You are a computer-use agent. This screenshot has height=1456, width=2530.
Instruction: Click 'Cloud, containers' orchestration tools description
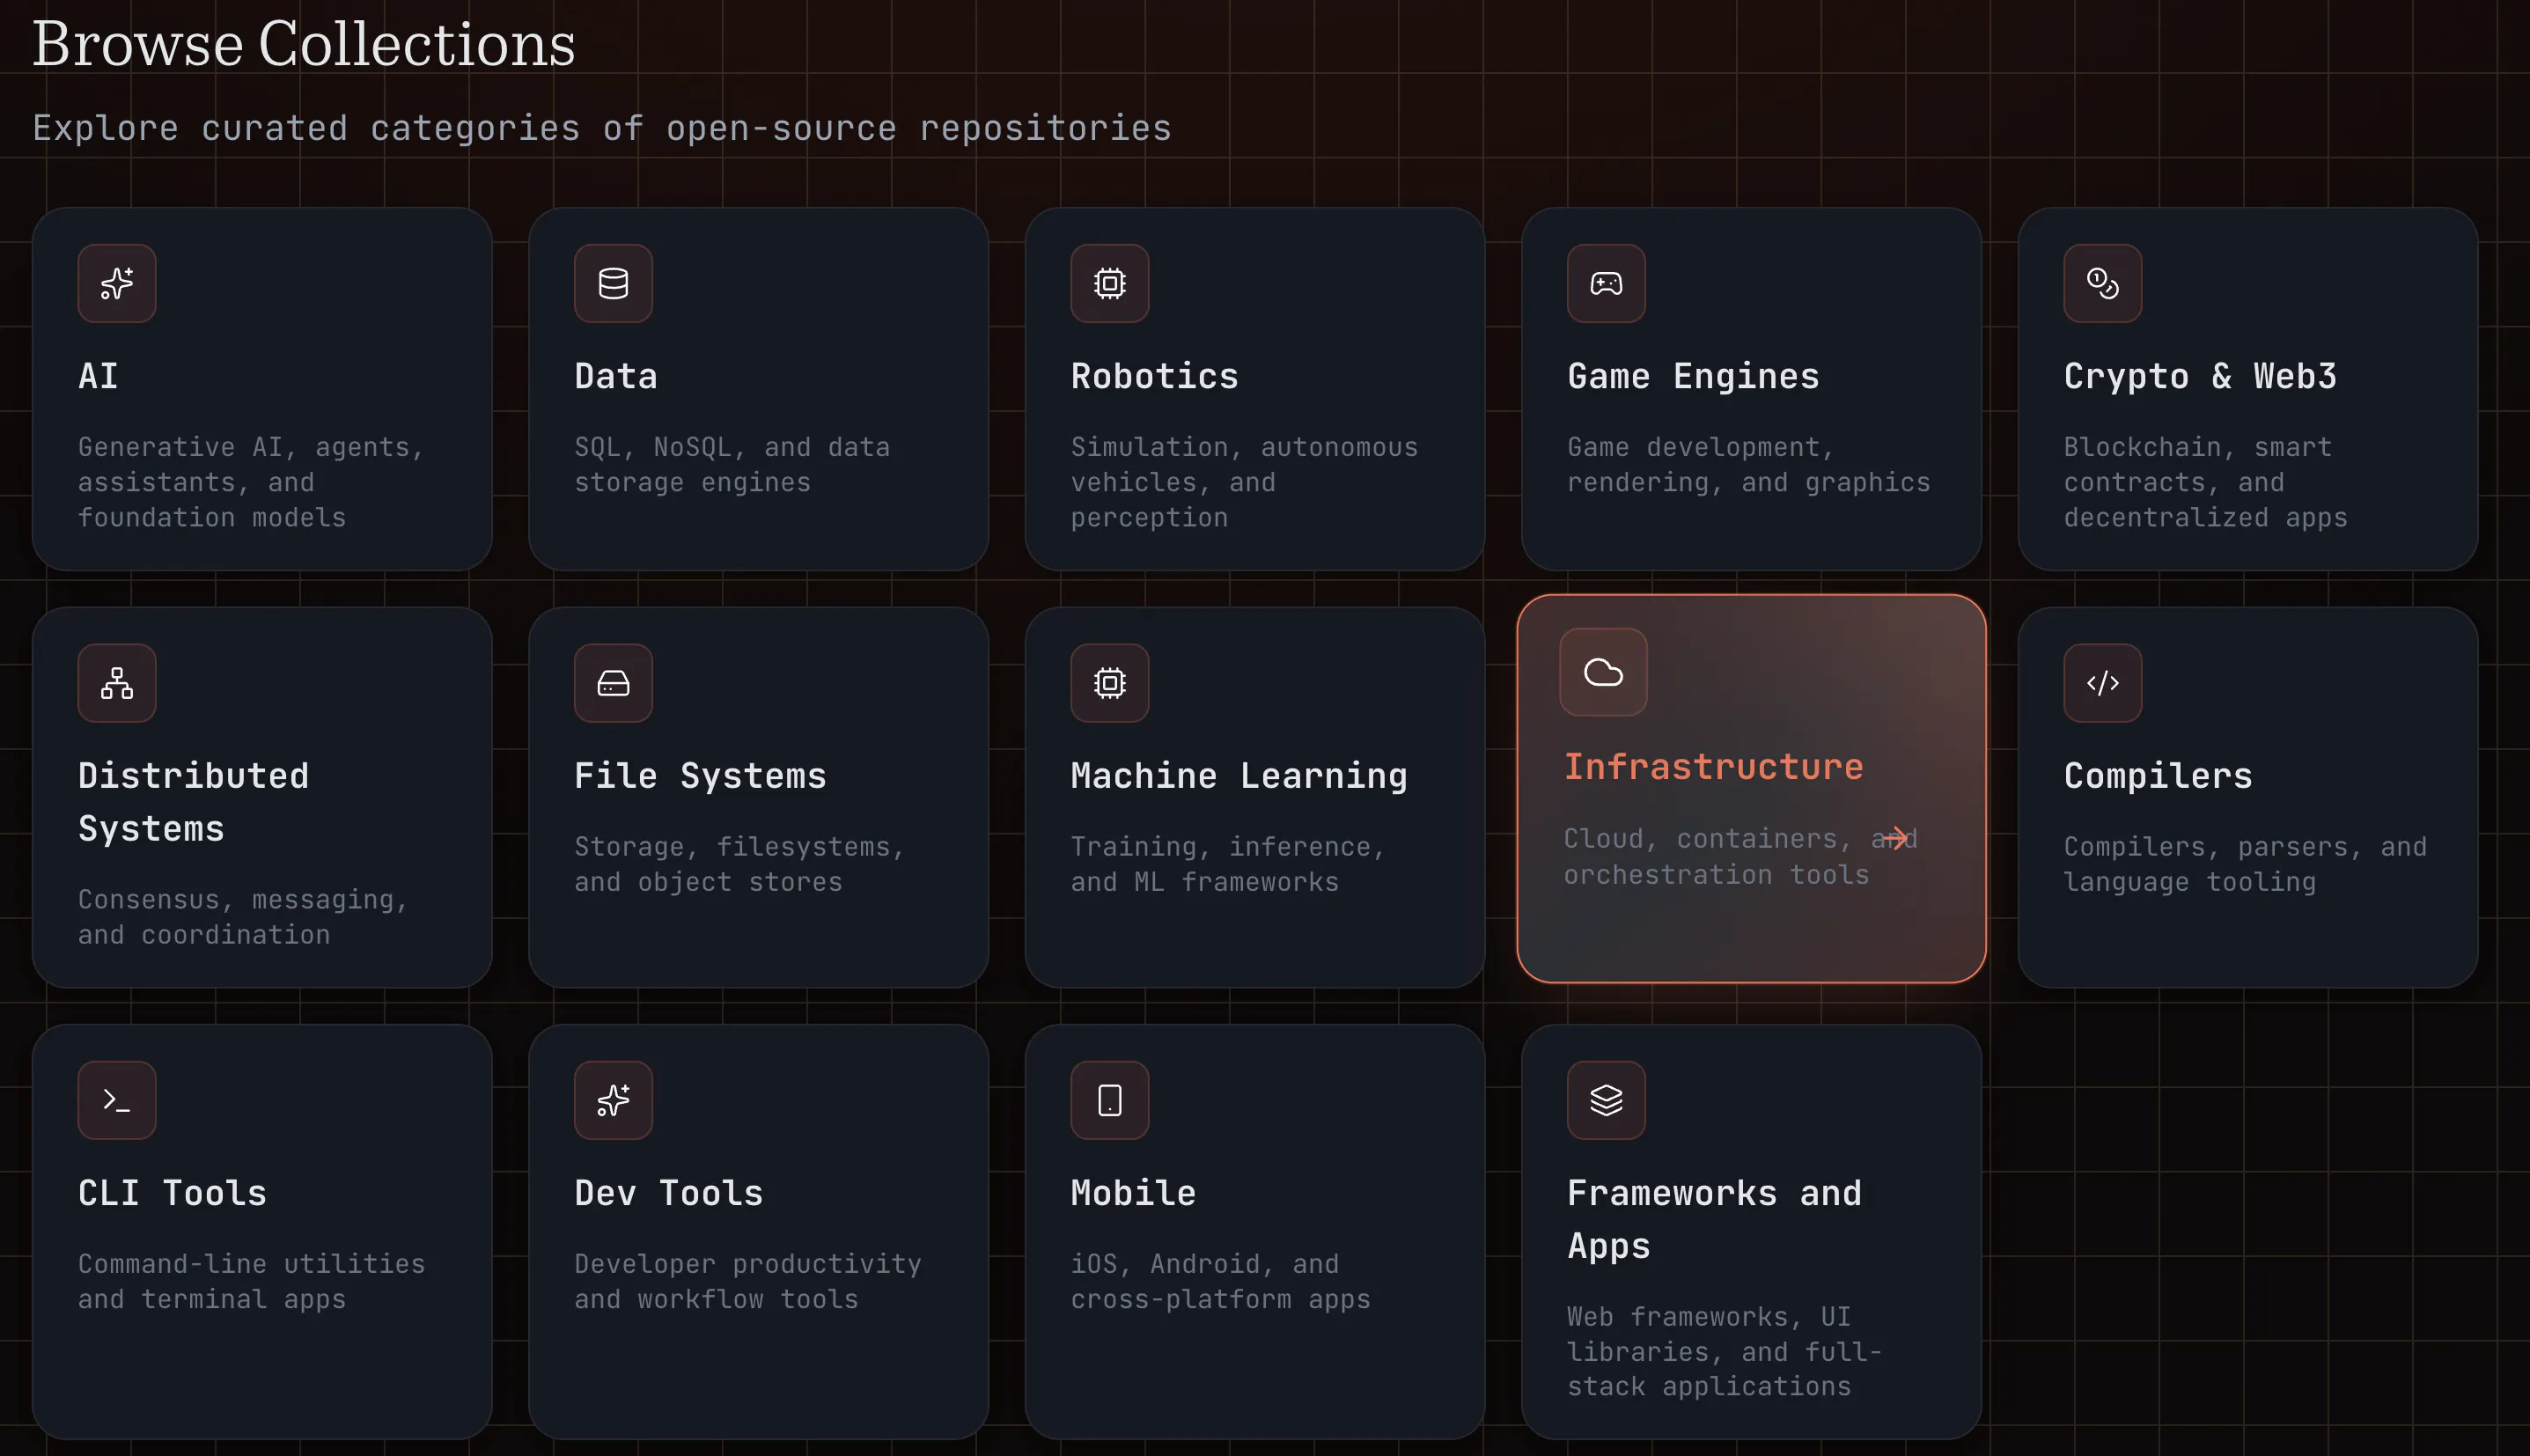1740,856
